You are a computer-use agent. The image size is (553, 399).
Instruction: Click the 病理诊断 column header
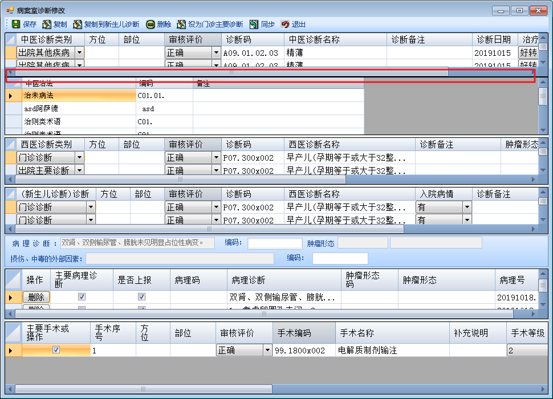tap(284, 280)
